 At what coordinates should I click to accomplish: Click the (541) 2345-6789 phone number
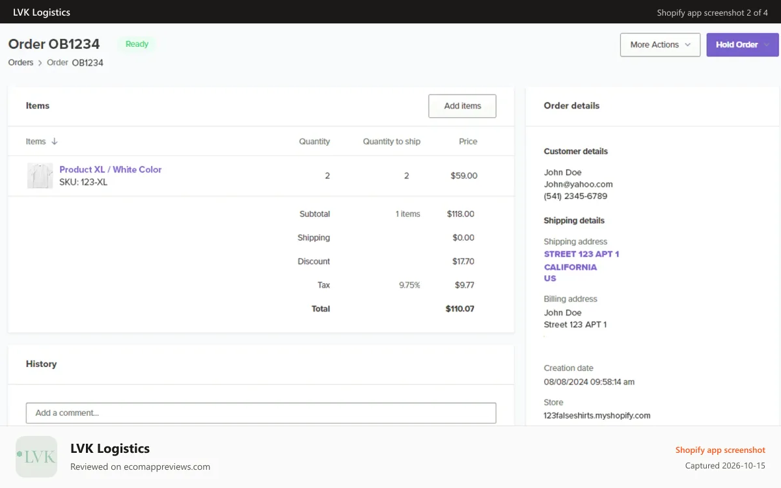coord(576,196)
